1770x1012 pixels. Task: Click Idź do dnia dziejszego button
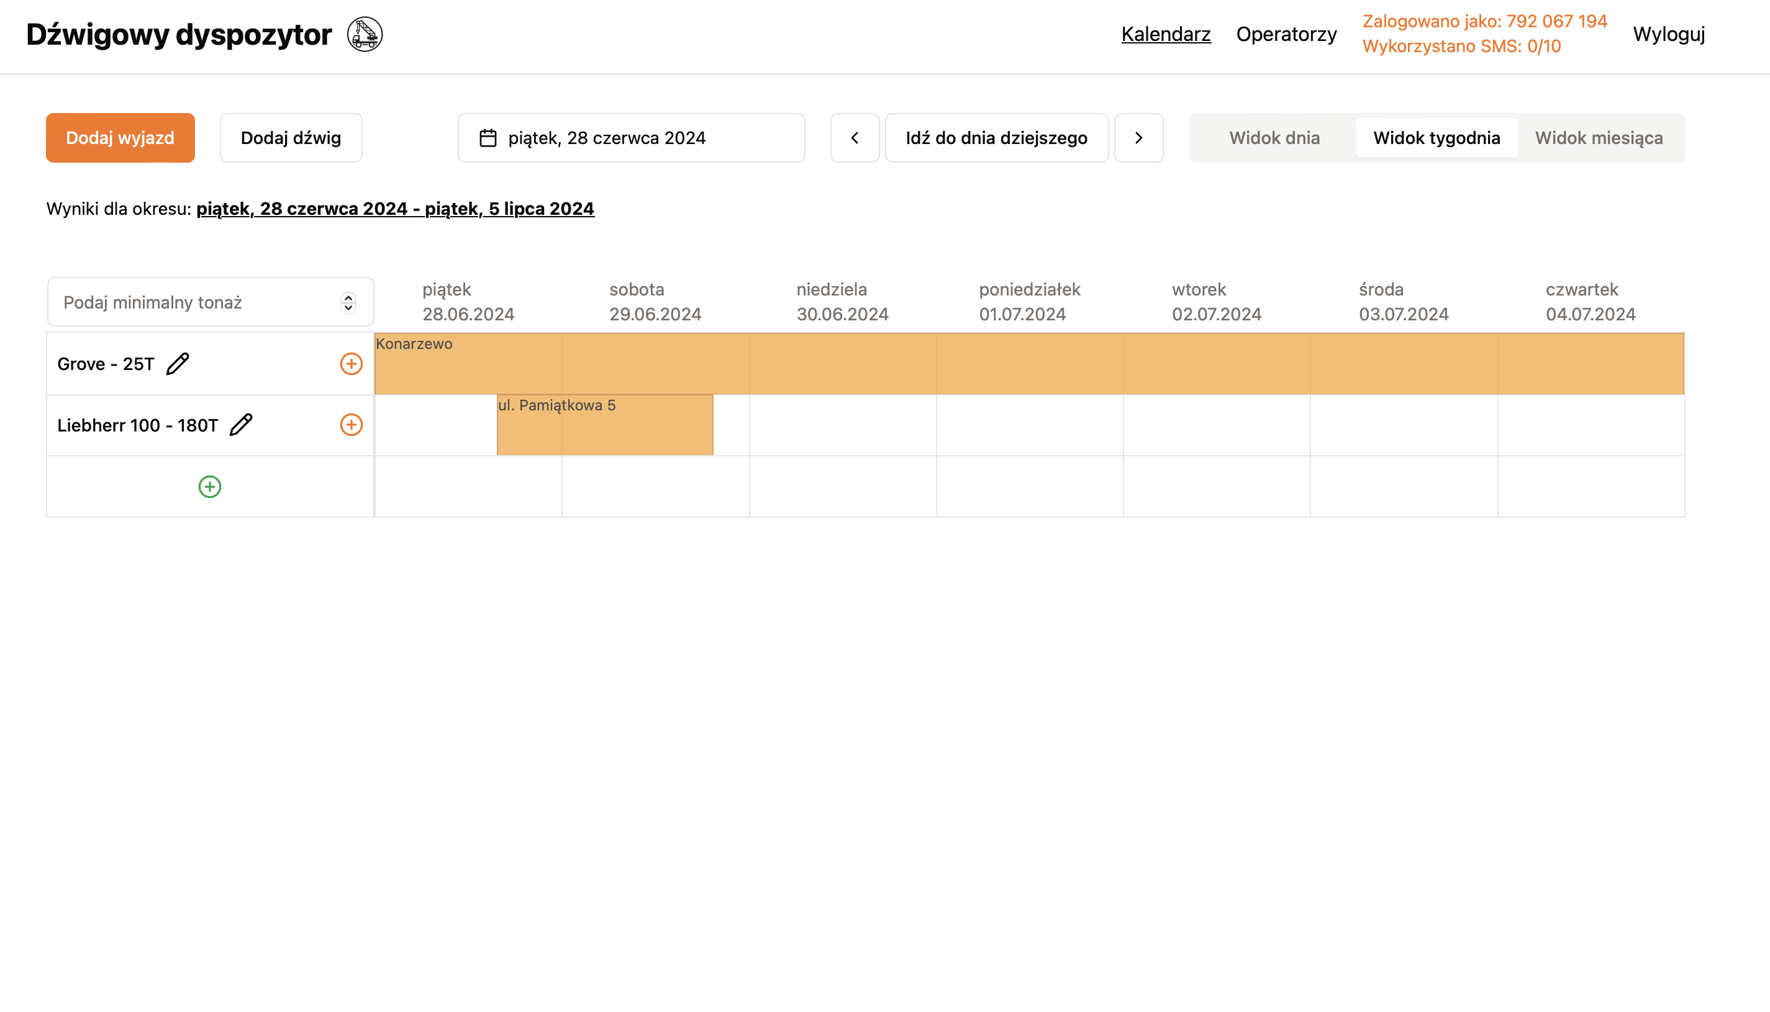click(x=997, y=138)
